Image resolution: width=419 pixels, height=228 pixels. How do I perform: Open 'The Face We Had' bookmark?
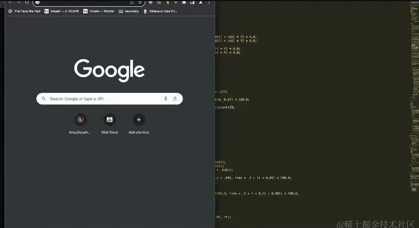click(x=25, y=11)
